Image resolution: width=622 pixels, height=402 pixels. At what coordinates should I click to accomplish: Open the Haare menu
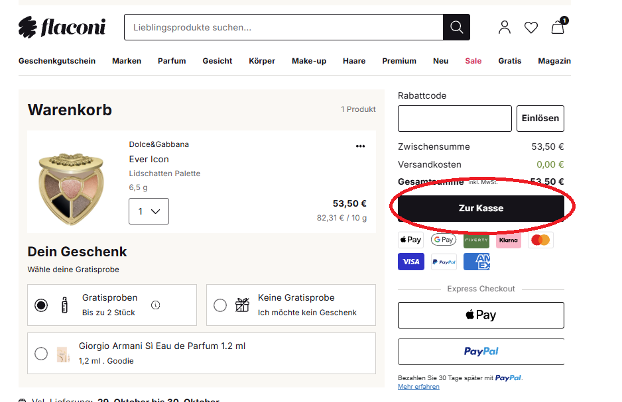pos(354,61)
